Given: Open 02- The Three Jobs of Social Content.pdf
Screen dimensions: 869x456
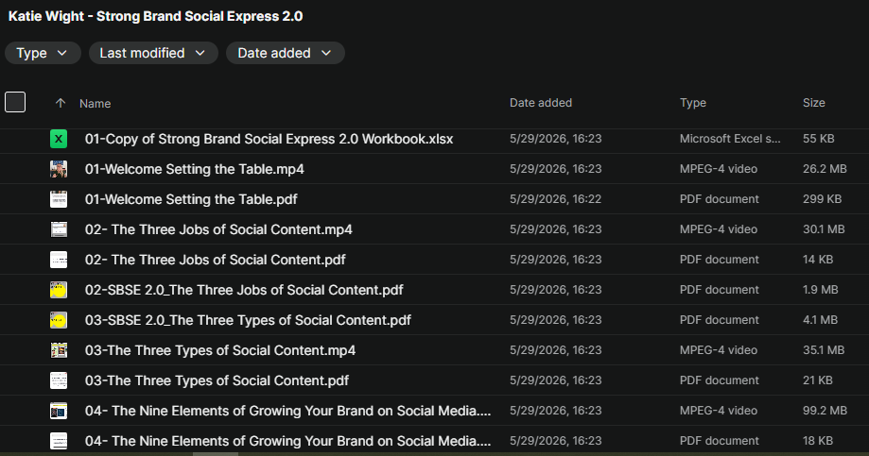Looking at the screenshot, I should pos(215,260).
